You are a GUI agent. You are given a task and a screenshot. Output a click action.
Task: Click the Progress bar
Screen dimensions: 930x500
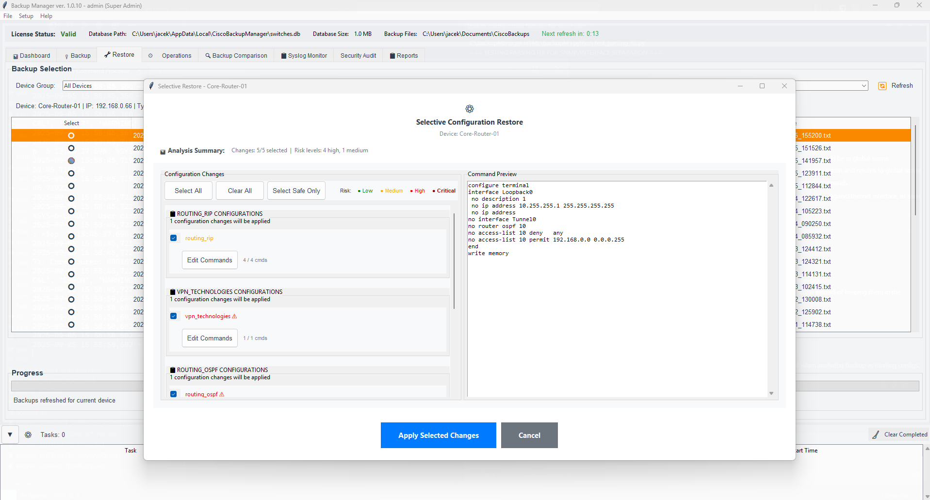point(465,386)
